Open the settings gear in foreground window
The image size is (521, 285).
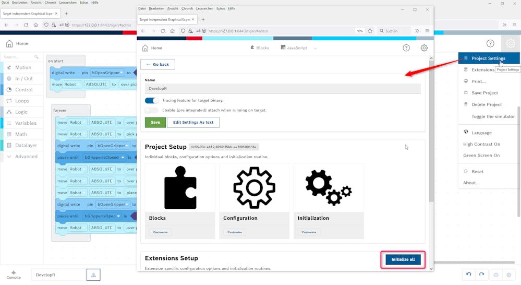coord(424,48)
